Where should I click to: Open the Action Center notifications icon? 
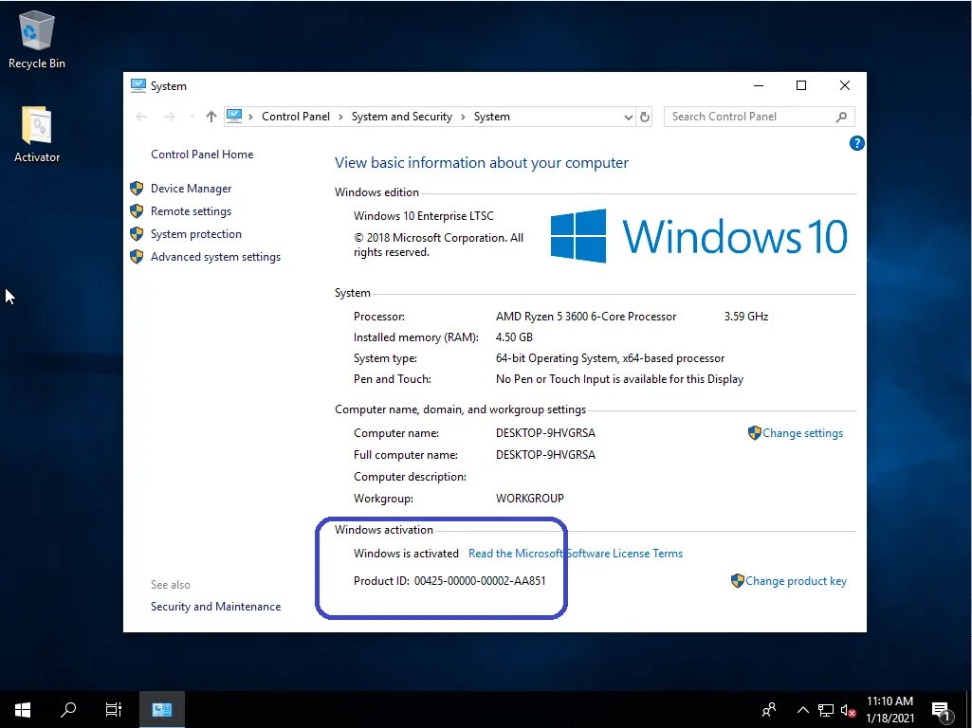941,710
